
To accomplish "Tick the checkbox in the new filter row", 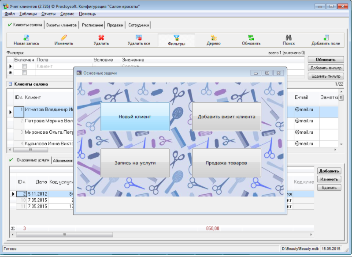I will 25,72.
